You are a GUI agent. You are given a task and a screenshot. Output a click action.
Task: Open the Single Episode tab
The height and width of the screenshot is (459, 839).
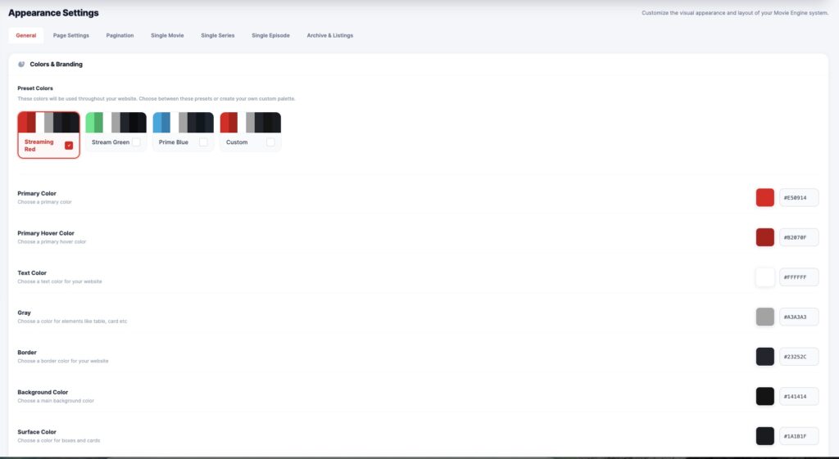[270, 35]
